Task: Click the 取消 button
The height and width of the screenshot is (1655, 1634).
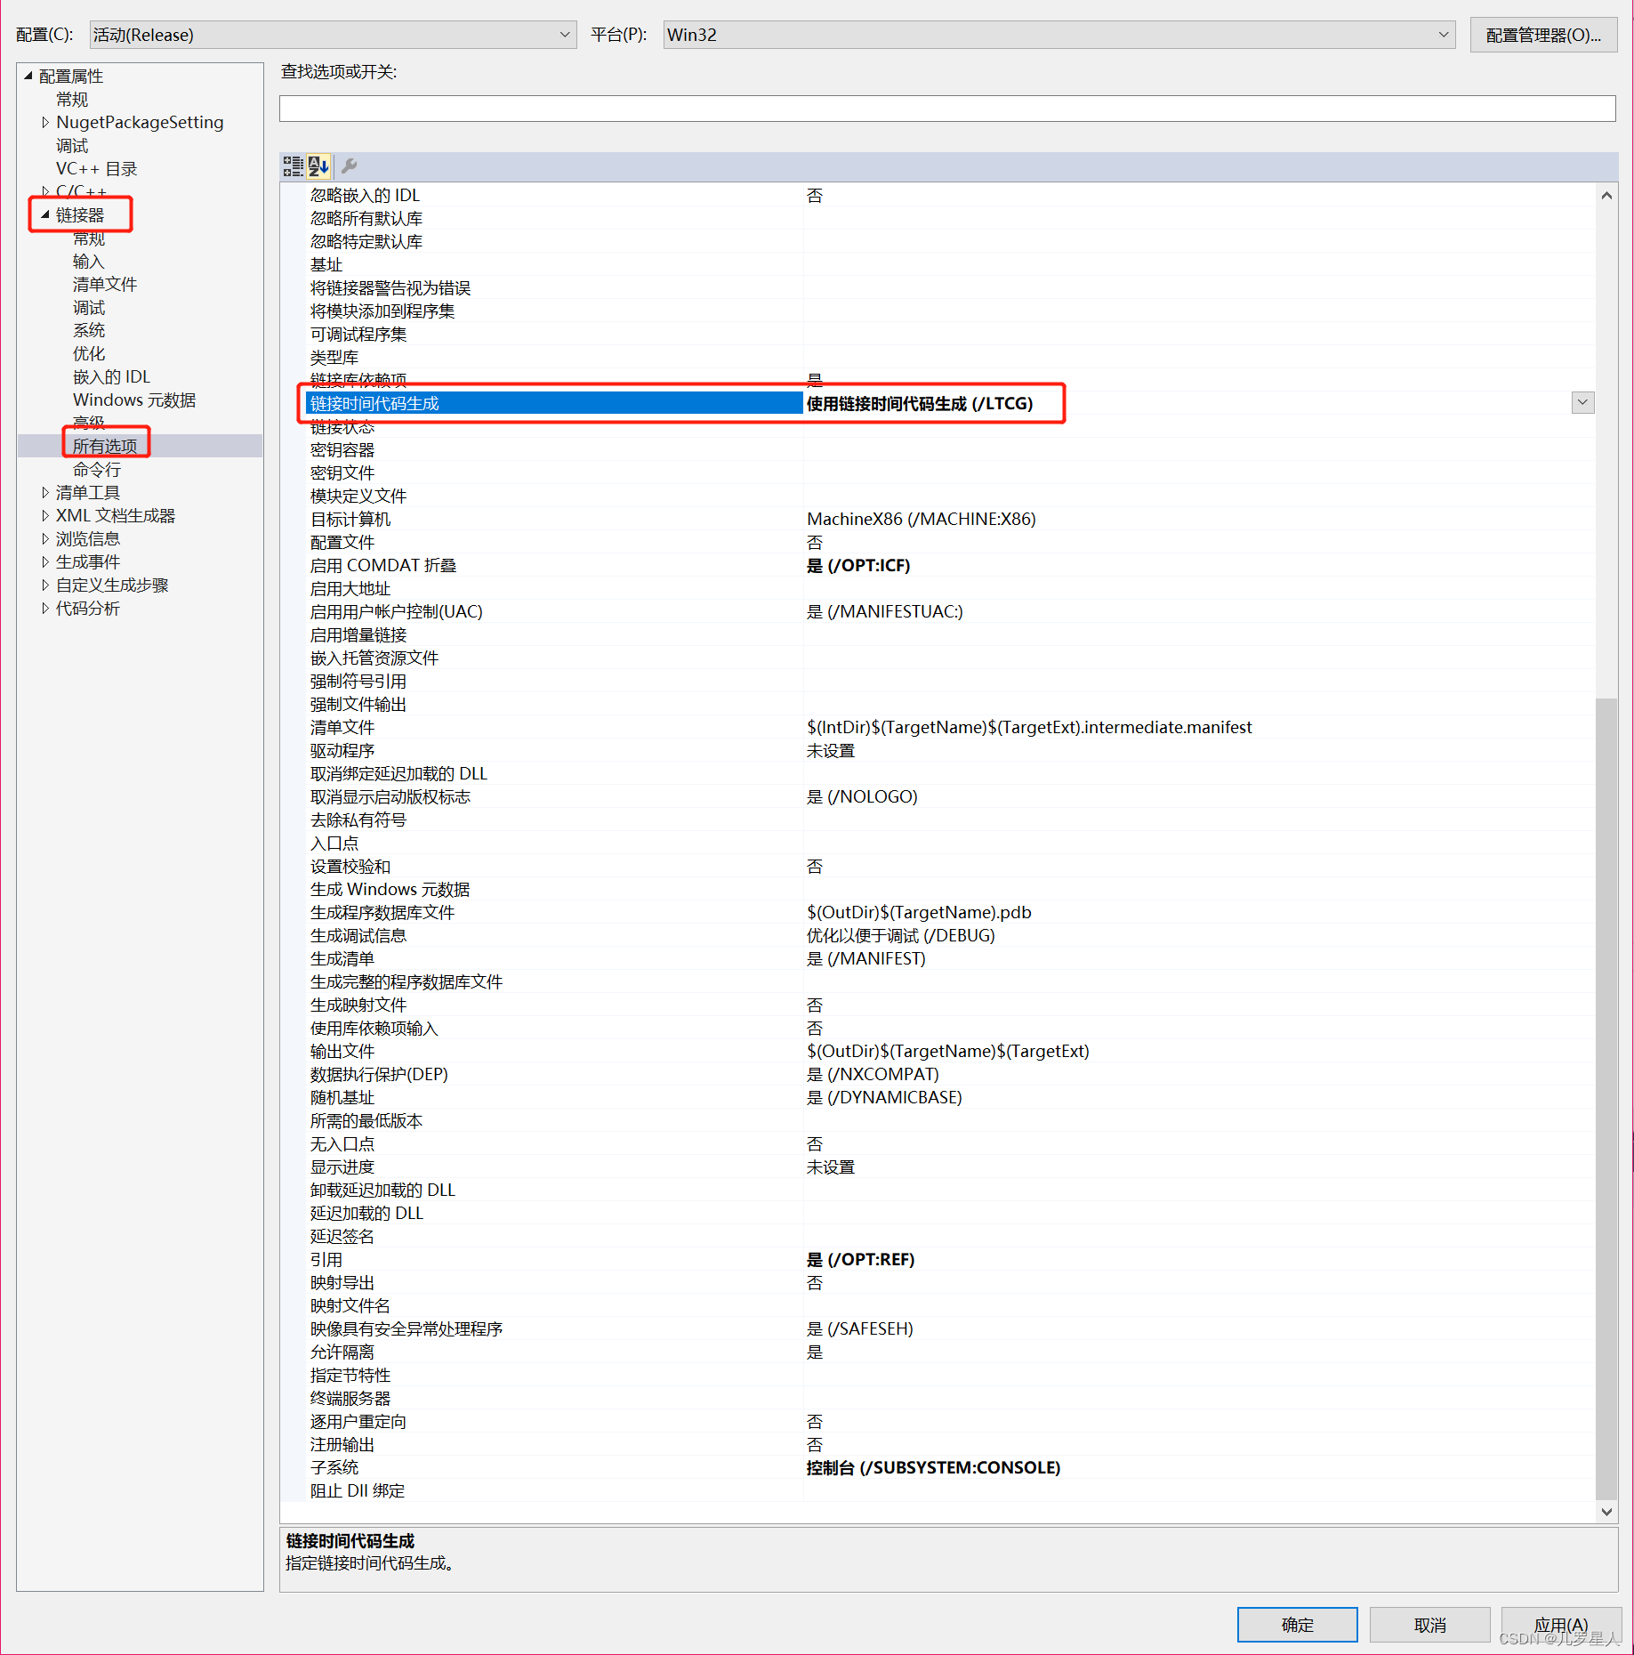Action: coord(1429,1625)
